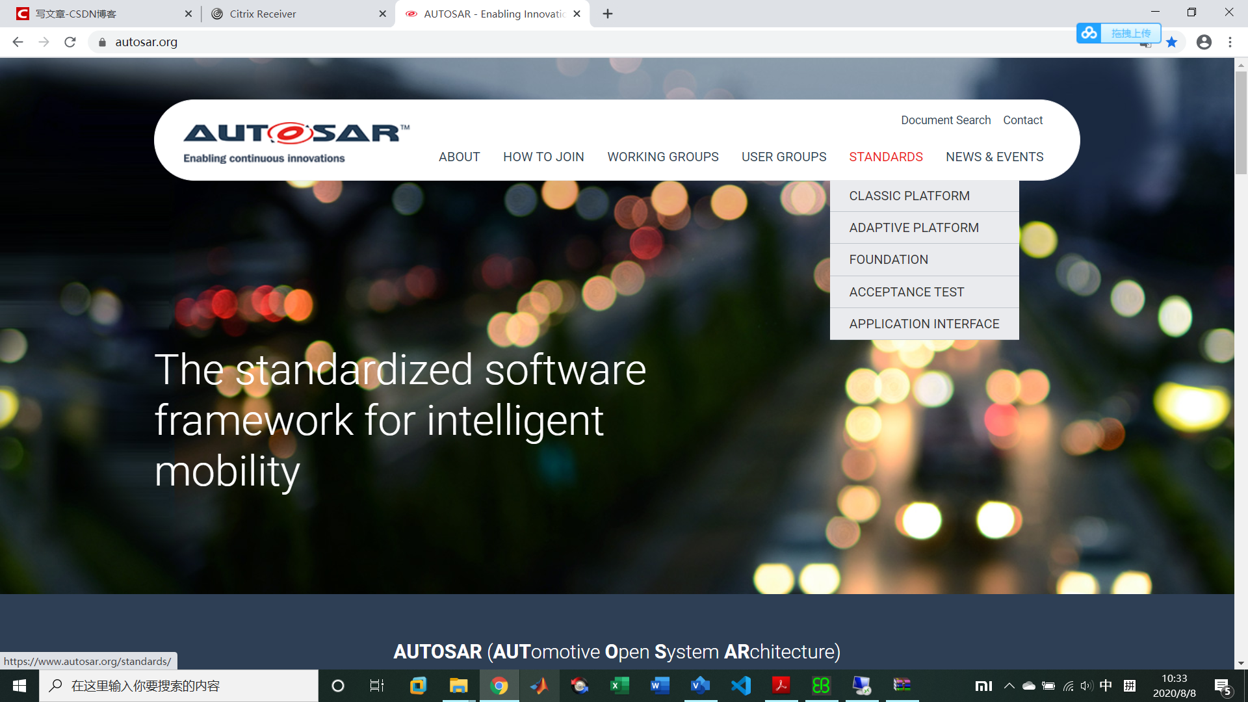
Task: Open Visual Studio Code from the taskbar
Action: (740, 686)
